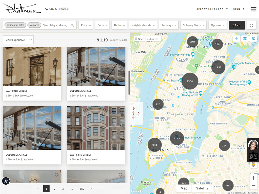
Task: Favorite the second Columbus Circle $75,000,000 listing
Action: (x=56, y=111)
